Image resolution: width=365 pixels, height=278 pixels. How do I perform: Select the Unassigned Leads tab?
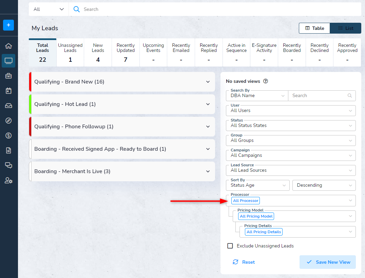pyautogui.click(x=70, y=53)
